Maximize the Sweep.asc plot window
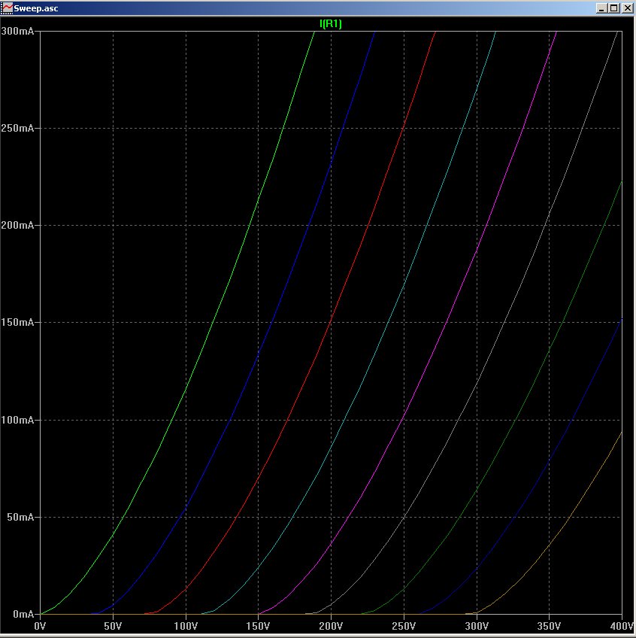This screenshot has width=636, height=638. pyautogui.click(x=614, y=8)
